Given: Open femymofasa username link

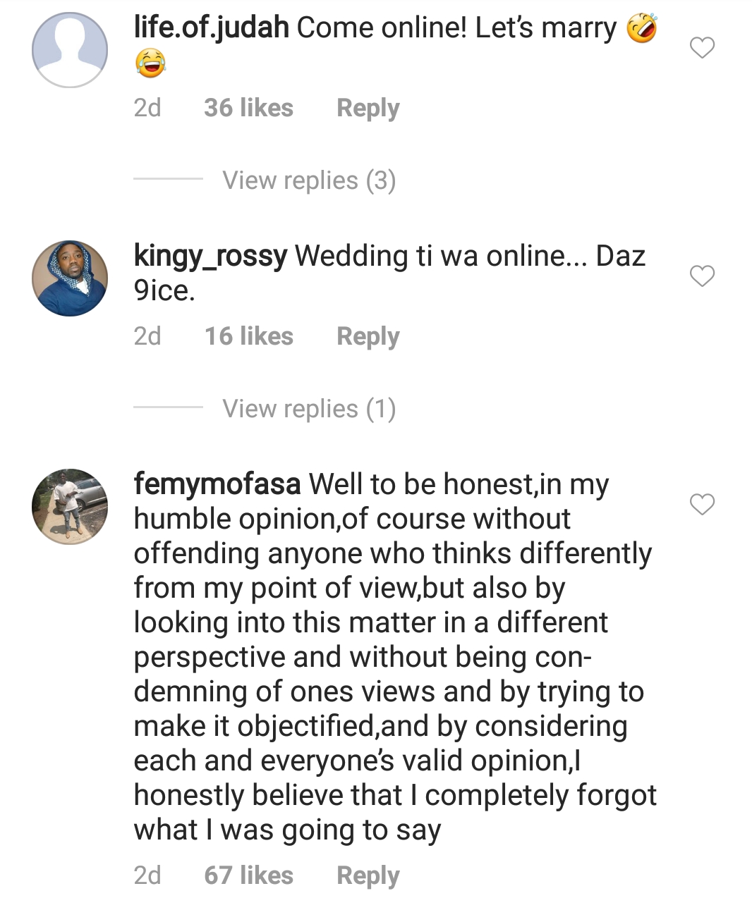Looking at the screenshot, I should pyautogui.click(x=217, y=484).
